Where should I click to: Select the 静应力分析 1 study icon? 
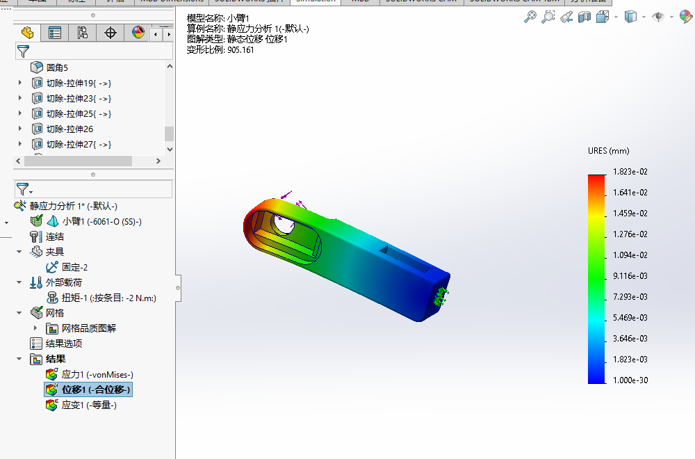[20, 206]
